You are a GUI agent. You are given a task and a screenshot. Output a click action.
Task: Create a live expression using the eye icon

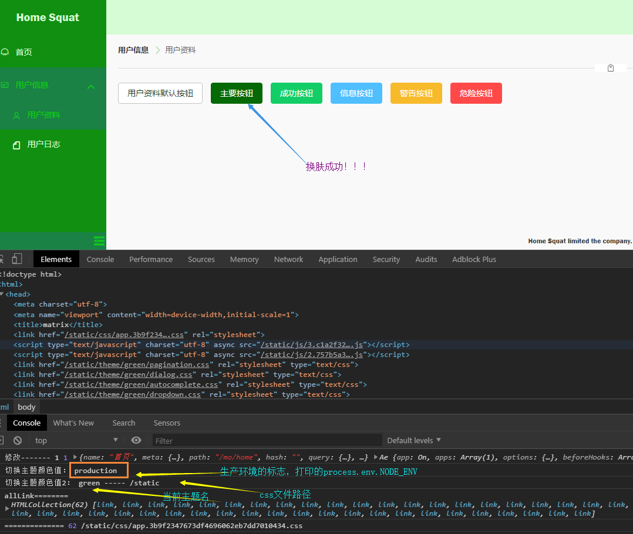tap(137, 440)
